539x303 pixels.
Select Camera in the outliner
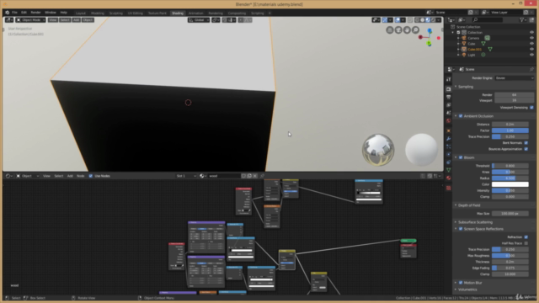click(x=473, y=38)
